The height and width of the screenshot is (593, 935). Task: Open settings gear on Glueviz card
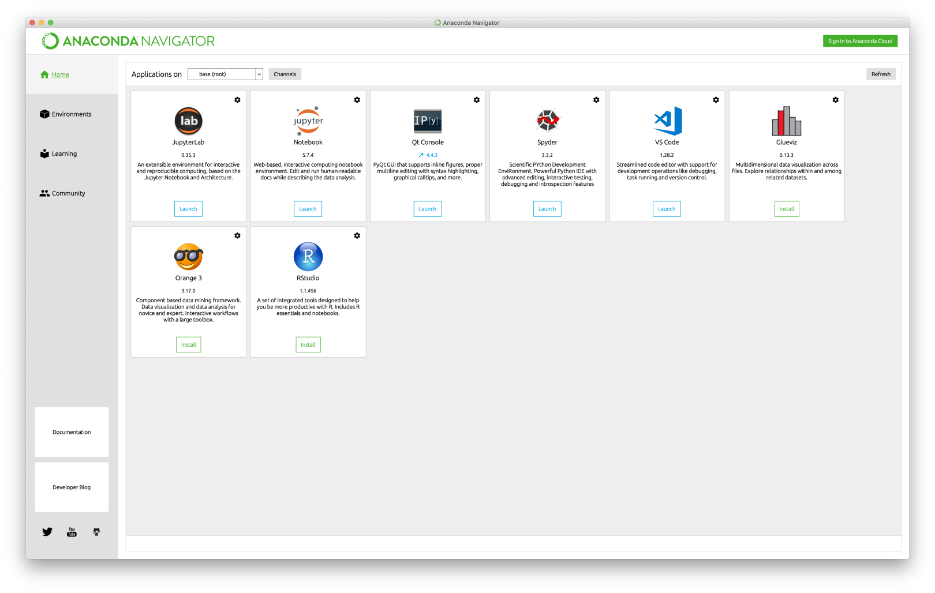(835, 100)
